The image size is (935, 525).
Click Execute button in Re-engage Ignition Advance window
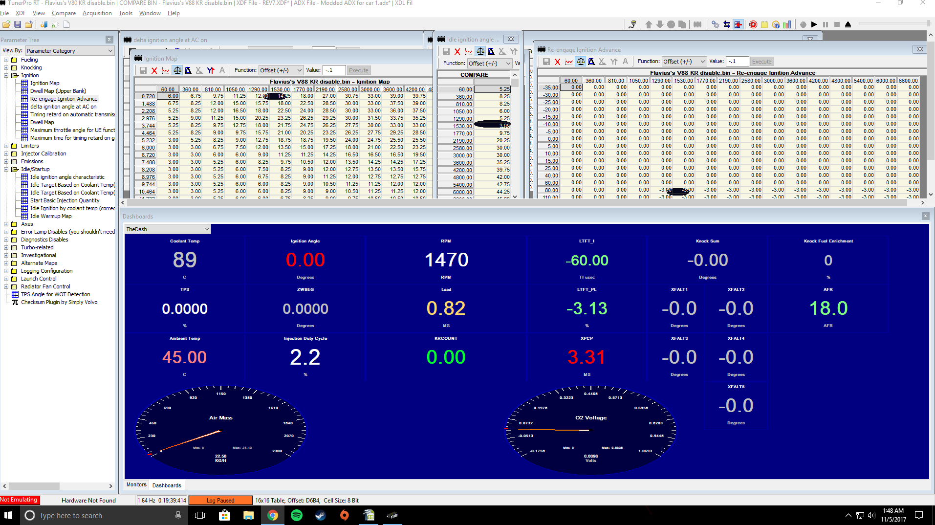tap(761, 62)
